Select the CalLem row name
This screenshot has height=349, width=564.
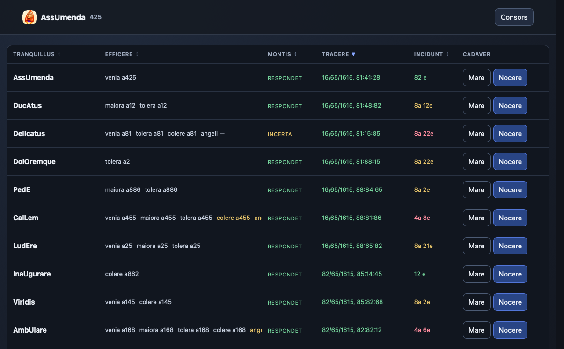pos(26,218)
